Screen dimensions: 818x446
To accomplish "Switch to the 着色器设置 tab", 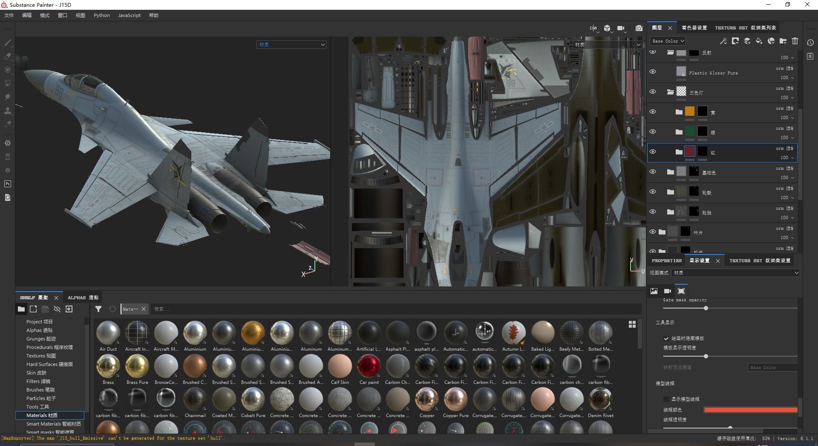I will [694, 28].
